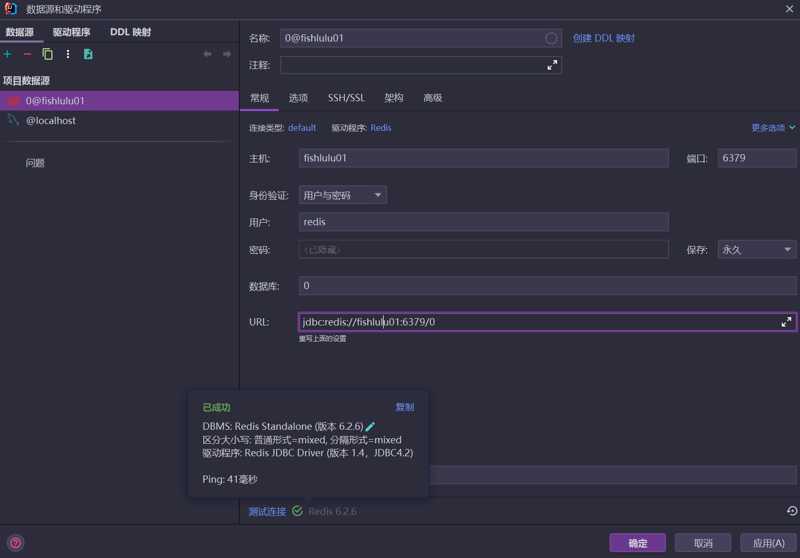Click the revert changes icon
Screen dimensions: 800x558
pyautogui.click(x=792, y=511)
